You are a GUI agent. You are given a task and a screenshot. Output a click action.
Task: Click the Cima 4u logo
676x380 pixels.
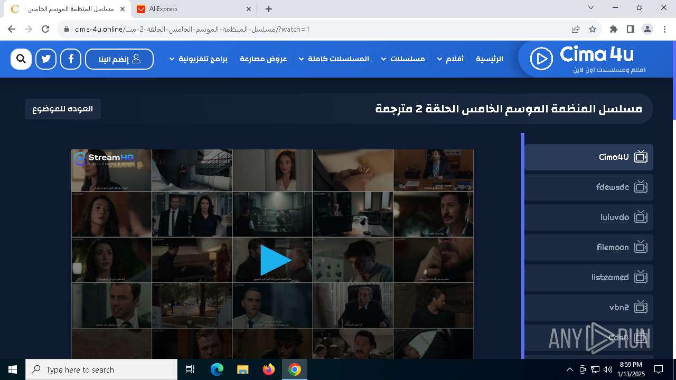(587, 59)
